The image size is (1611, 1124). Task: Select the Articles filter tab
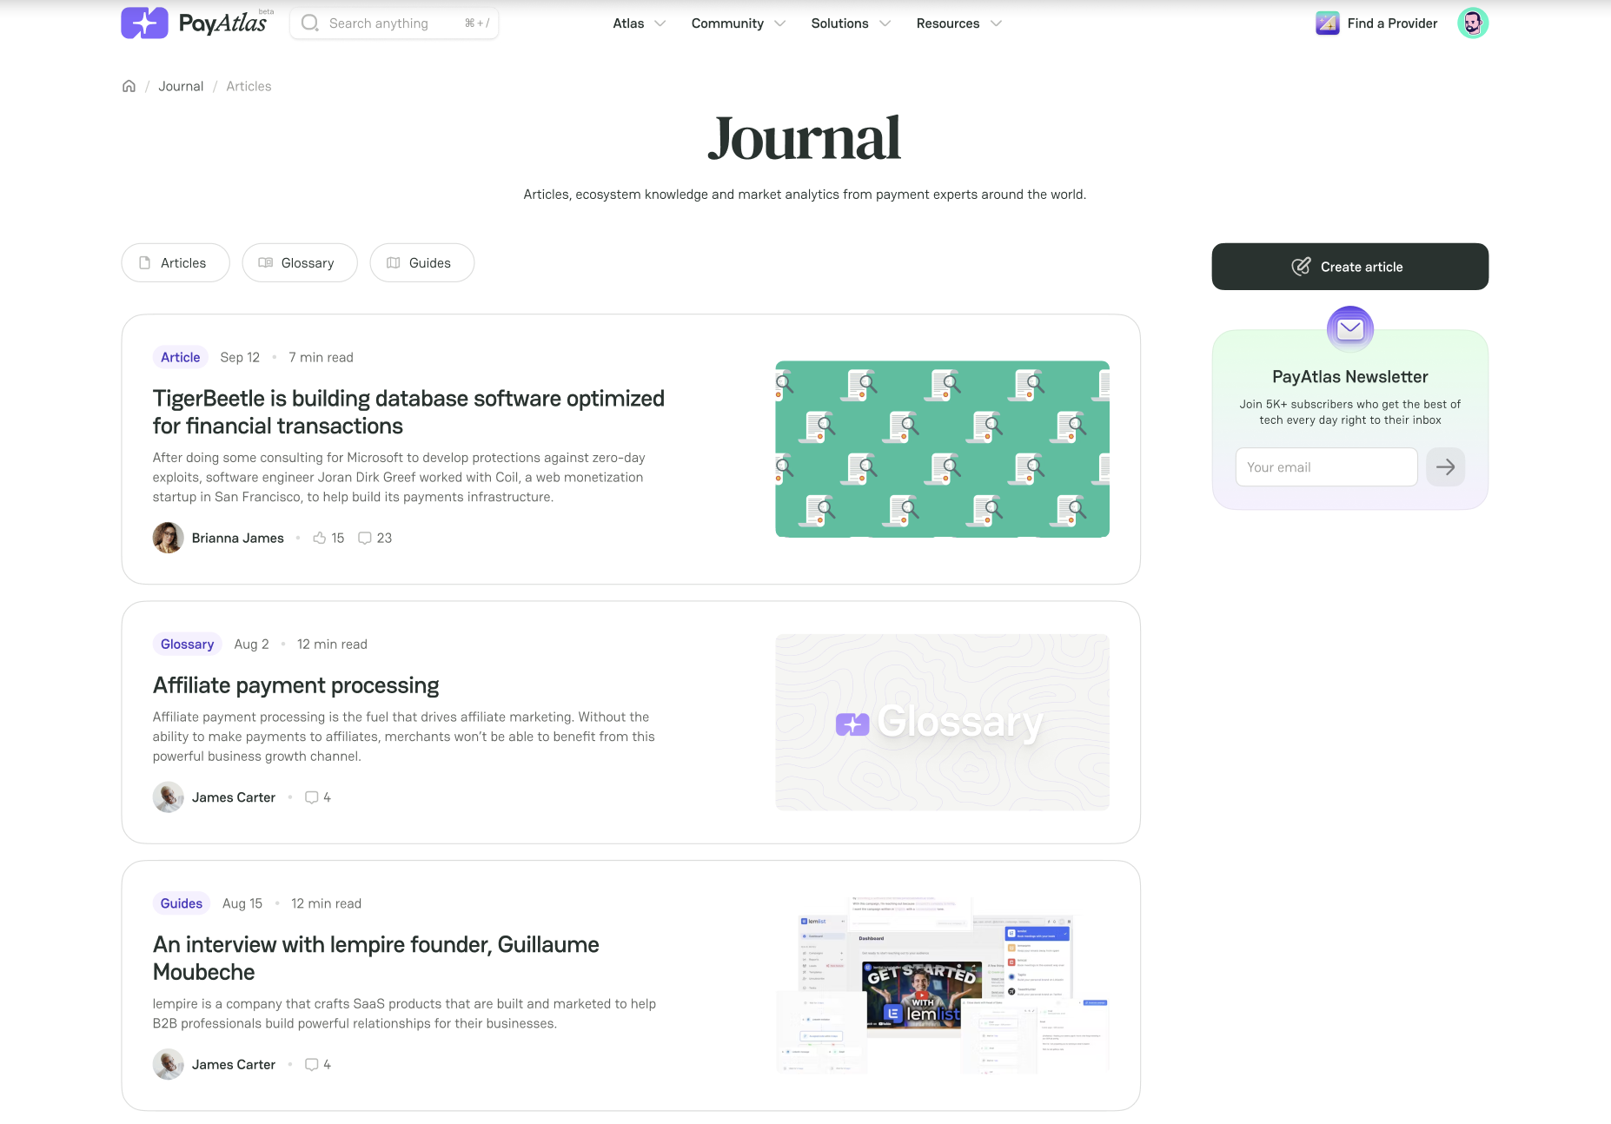[175, 263]
